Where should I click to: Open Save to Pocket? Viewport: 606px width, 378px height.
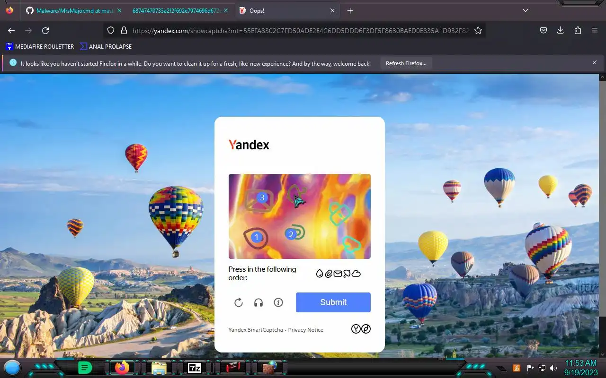544,30
